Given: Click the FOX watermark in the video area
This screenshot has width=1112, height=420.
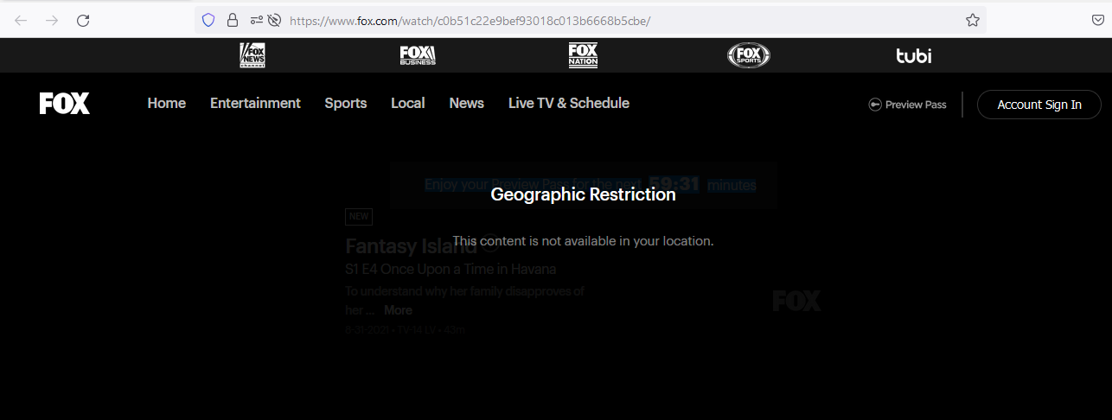Looking at the screenshot, I should pos(796,301).
